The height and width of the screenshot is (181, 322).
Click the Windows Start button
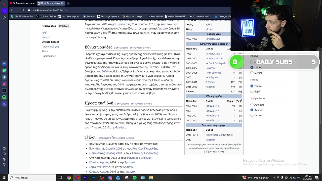4,178
